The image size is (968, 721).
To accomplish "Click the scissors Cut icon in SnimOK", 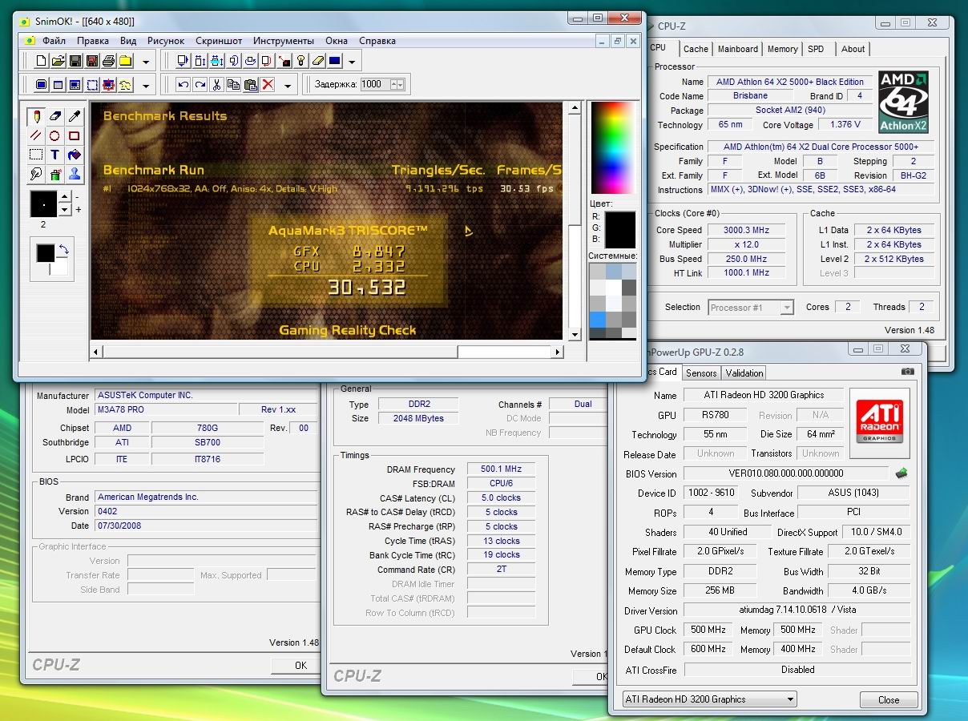I will [x=217, y=84].
